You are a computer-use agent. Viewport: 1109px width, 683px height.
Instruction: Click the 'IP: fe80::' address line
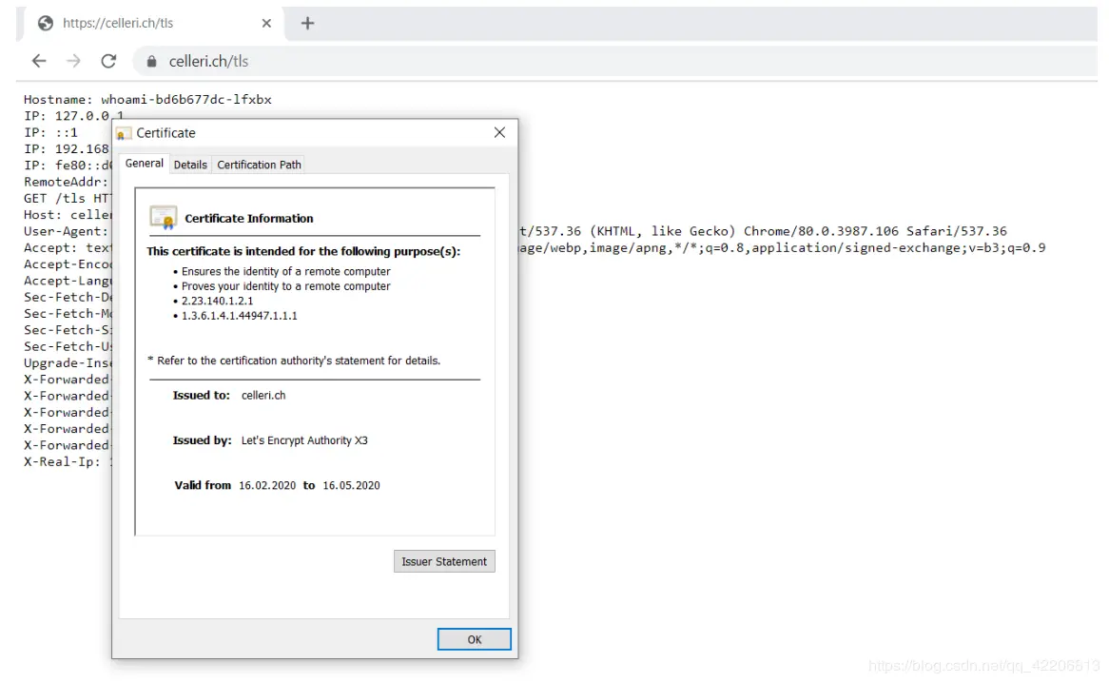68,166
